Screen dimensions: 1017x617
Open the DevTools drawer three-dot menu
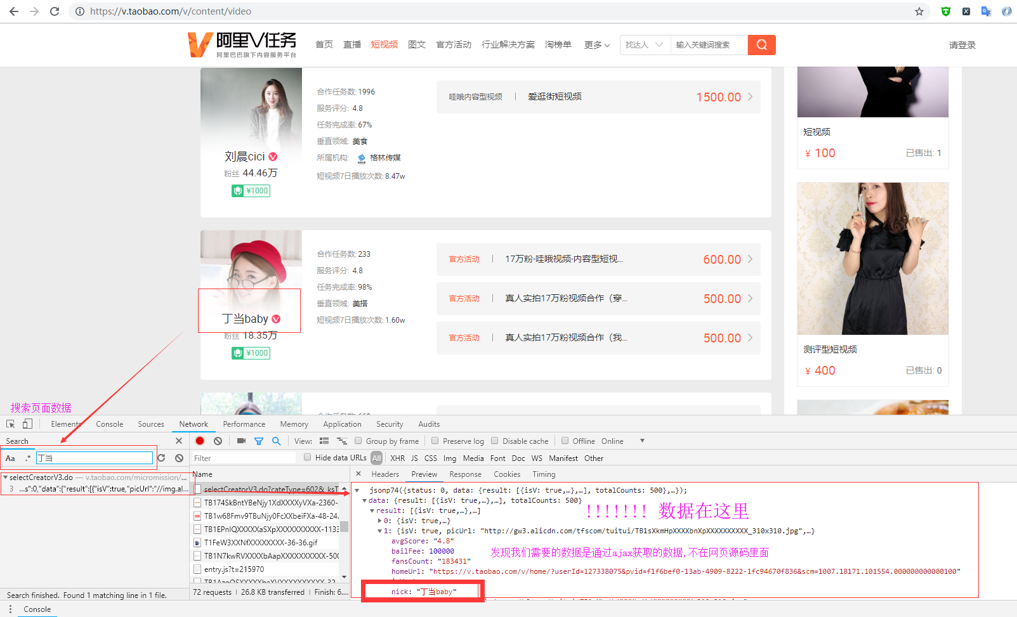10,609
